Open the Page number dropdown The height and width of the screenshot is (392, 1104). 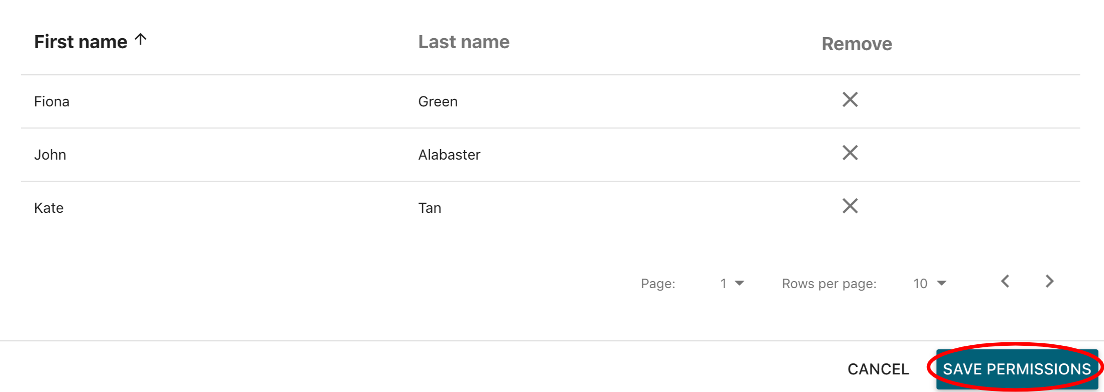pyautogui.click(x=732, y=284)
